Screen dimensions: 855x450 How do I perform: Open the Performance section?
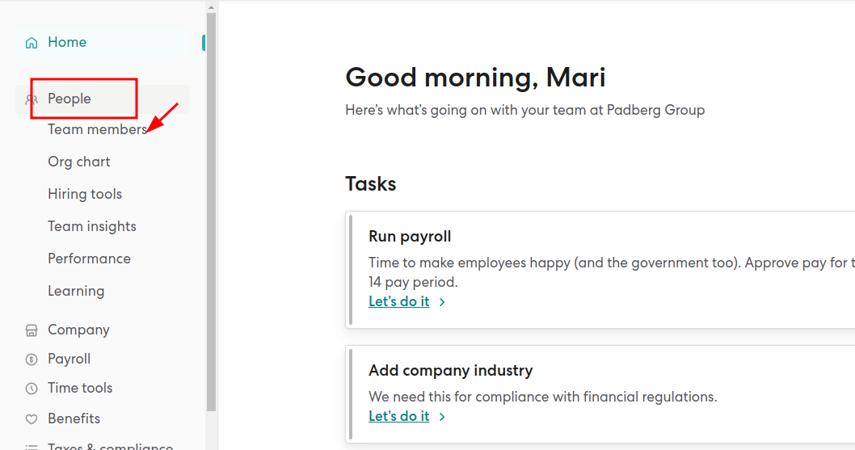89,259
